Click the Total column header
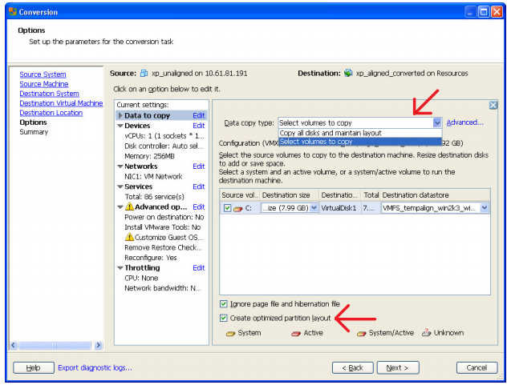507x385 pixels. coord(371,195)
